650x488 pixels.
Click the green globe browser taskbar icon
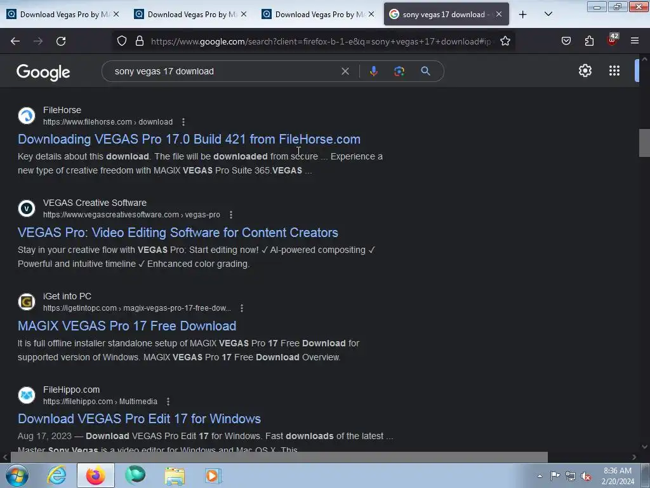click(135, 475)
